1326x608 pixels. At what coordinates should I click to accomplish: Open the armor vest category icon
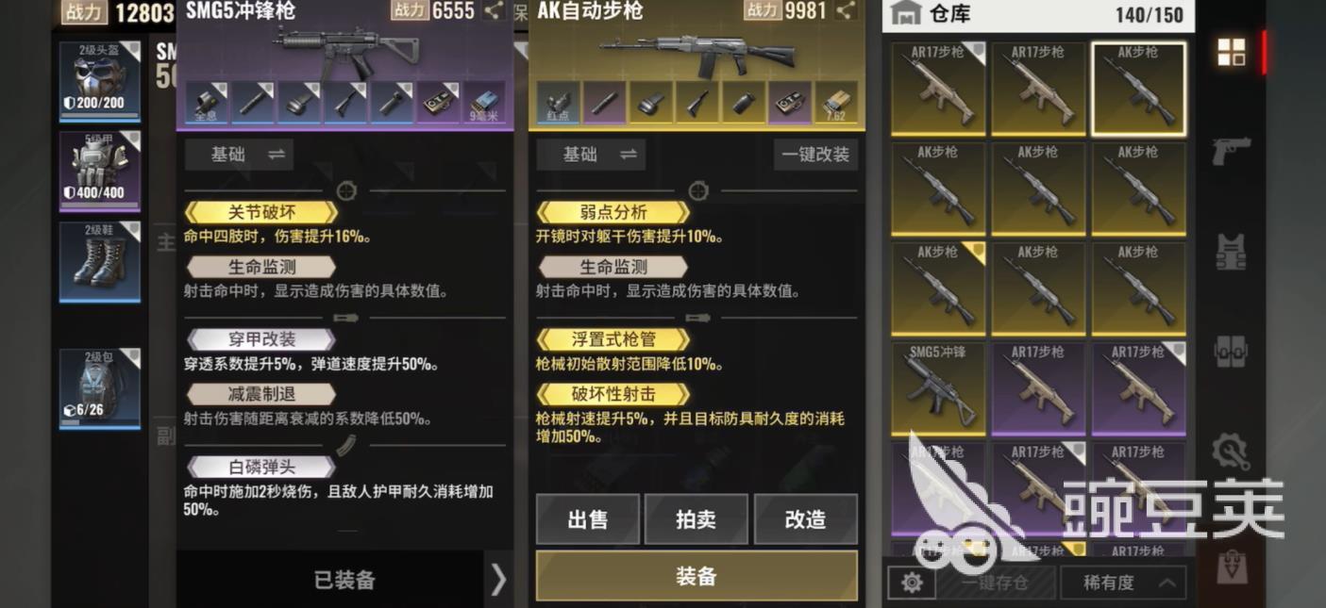[1232, 252]
